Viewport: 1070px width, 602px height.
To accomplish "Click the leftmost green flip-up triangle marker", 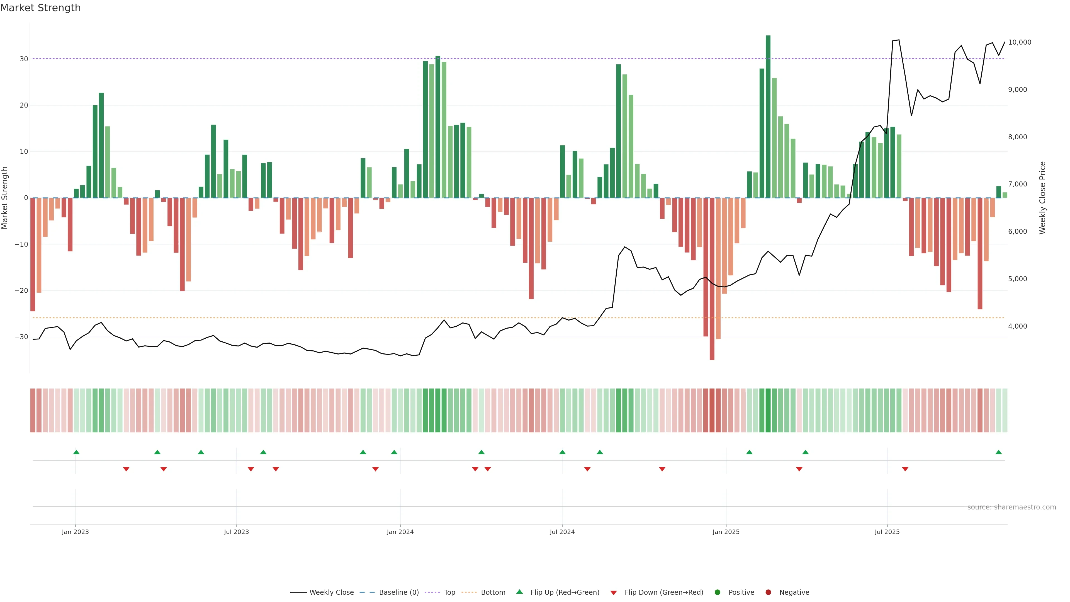I will 76,452.
